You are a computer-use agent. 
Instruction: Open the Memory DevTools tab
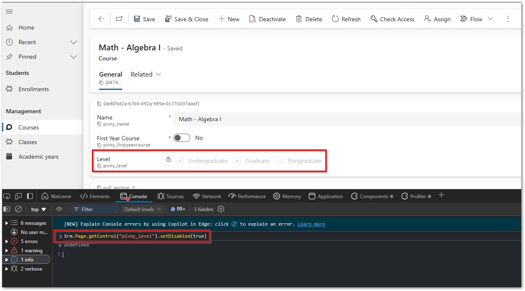[x=287, y=196]
